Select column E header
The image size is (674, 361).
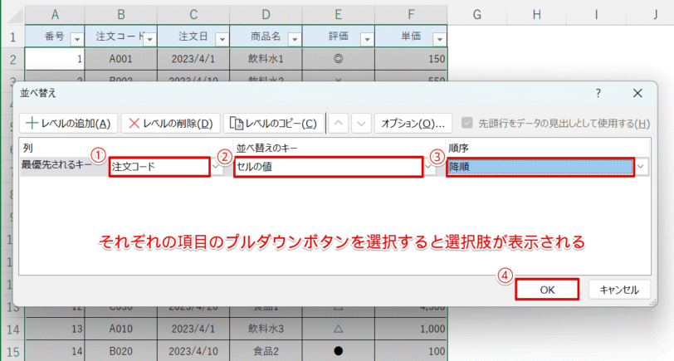[339, 15]
